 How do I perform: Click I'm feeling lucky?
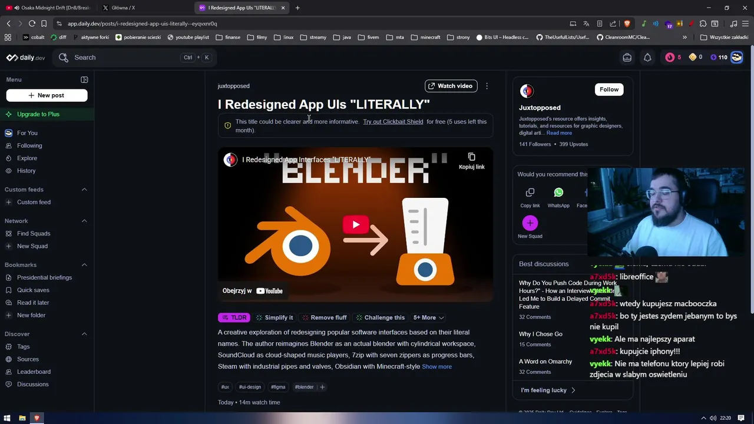point(548,390)
